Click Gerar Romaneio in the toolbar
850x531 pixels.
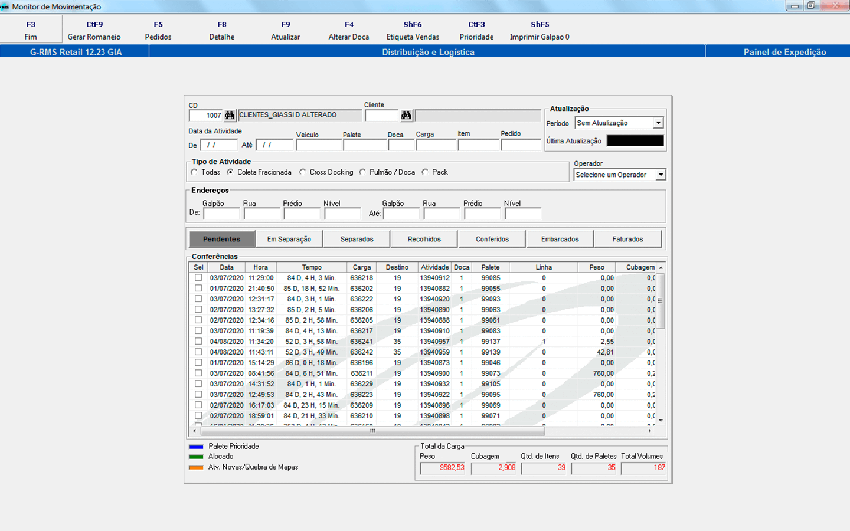pos(94,31)
